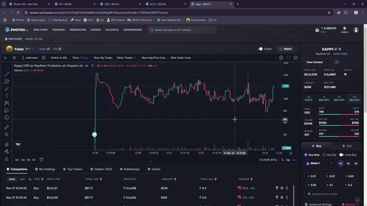Viewport: 367px width, 206px height.
Task: Open the MAKERS column filter
Action: coord(251,179)
